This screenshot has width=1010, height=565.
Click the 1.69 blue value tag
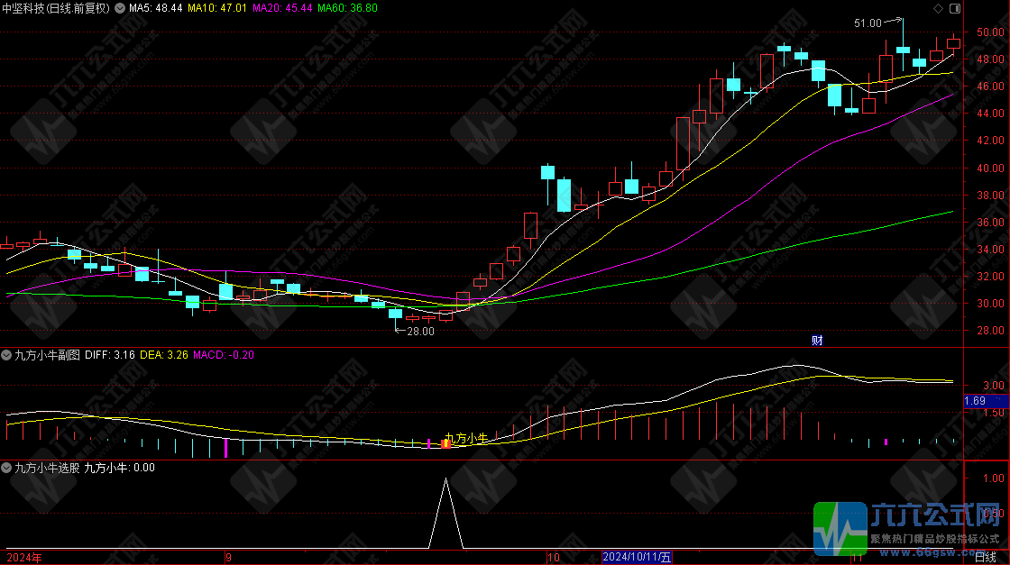coord(975,400)
